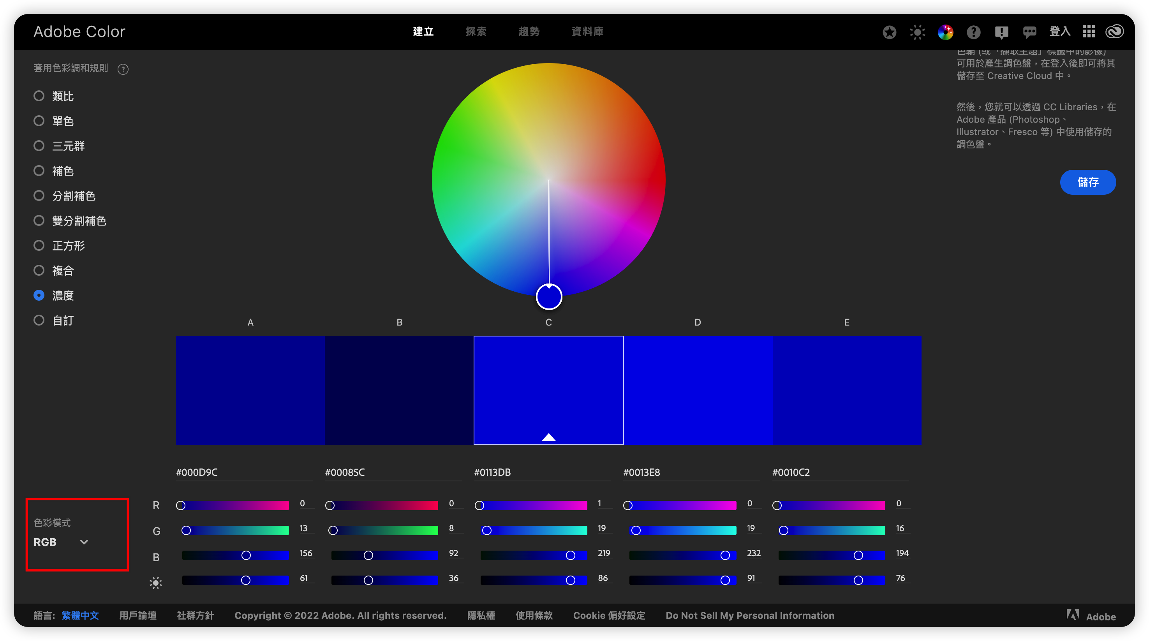This screenshot has width=1149, height=641.
Task: Click swatch D green slider at 19
Action: [x=636, y=530]
